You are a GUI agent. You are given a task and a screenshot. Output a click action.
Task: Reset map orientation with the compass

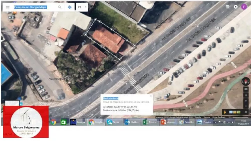coord(246,81)
